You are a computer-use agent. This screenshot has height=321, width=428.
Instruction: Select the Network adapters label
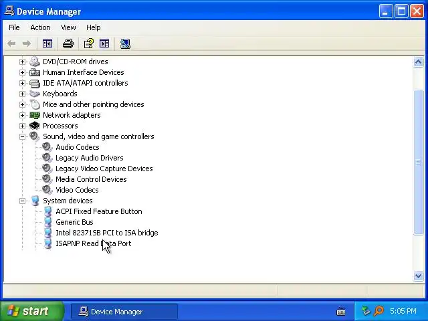72,115
